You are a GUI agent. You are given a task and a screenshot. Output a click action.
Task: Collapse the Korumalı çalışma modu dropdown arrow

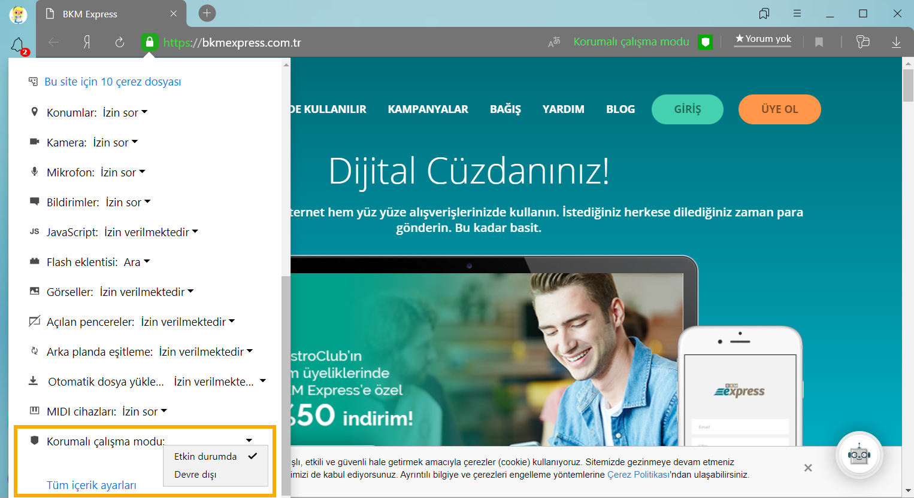pyautogui.click(x=249, y=441)
